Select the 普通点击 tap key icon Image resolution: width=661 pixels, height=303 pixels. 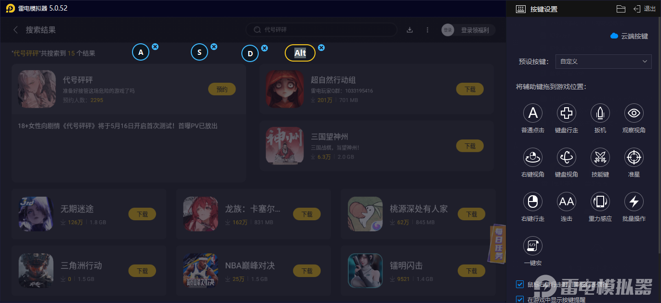[x=533, y=113]
